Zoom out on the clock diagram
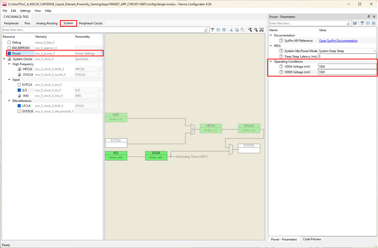Viewport: 378px width, 248px height. (x=256, y=30)
